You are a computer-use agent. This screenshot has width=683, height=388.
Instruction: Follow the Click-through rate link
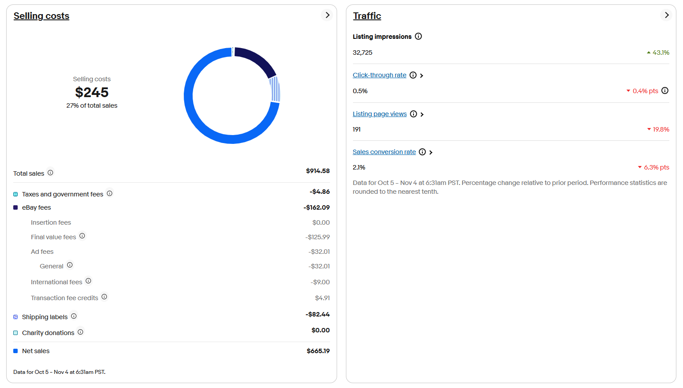pos(379,75)
